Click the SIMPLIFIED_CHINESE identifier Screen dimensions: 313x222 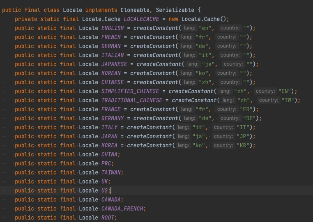(130, 91)
